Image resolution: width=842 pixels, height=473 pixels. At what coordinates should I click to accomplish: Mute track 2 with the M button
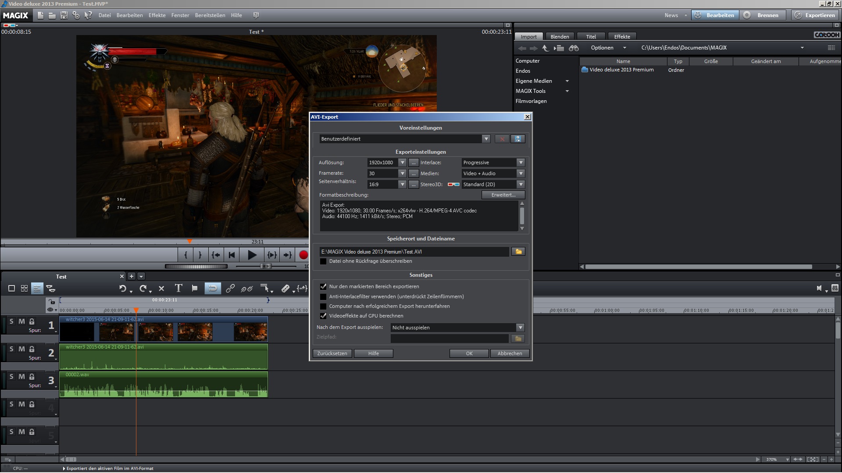pyautogui.click(x=21, y=349)
